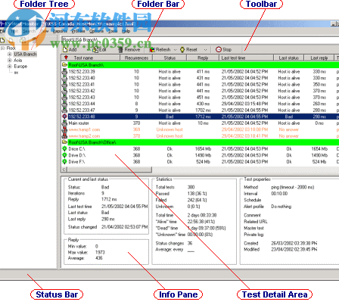The height and width of the screenshot is (302, 339).
Task: Sort by the Recurrences column header
Action: pyautogui.click(x=135, y=58)
